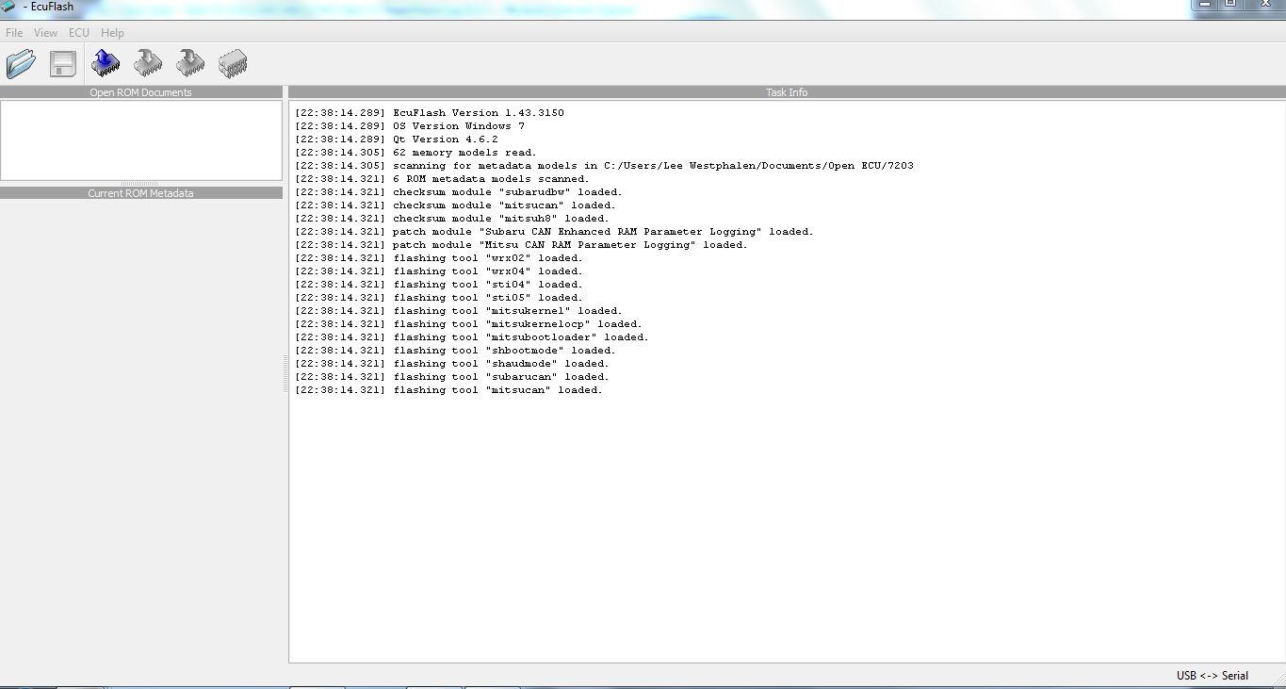Viewport: 1286px width, 689px height.
Task: Open the Help menu
Action: [x=112, y=33]
